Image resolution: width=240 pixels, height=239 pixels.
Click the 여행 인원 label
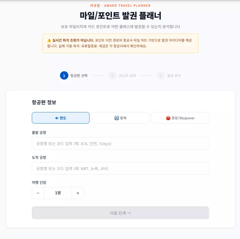tap(39, 182)
